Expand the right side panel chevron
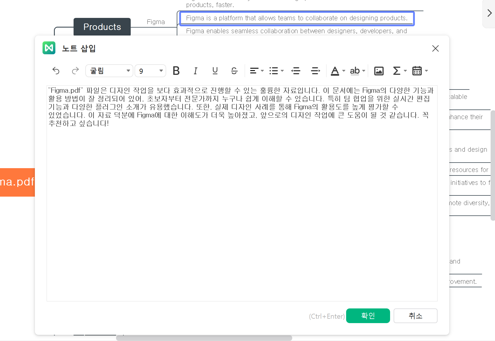This screenshot has height=341, width=495. (489, 13)
